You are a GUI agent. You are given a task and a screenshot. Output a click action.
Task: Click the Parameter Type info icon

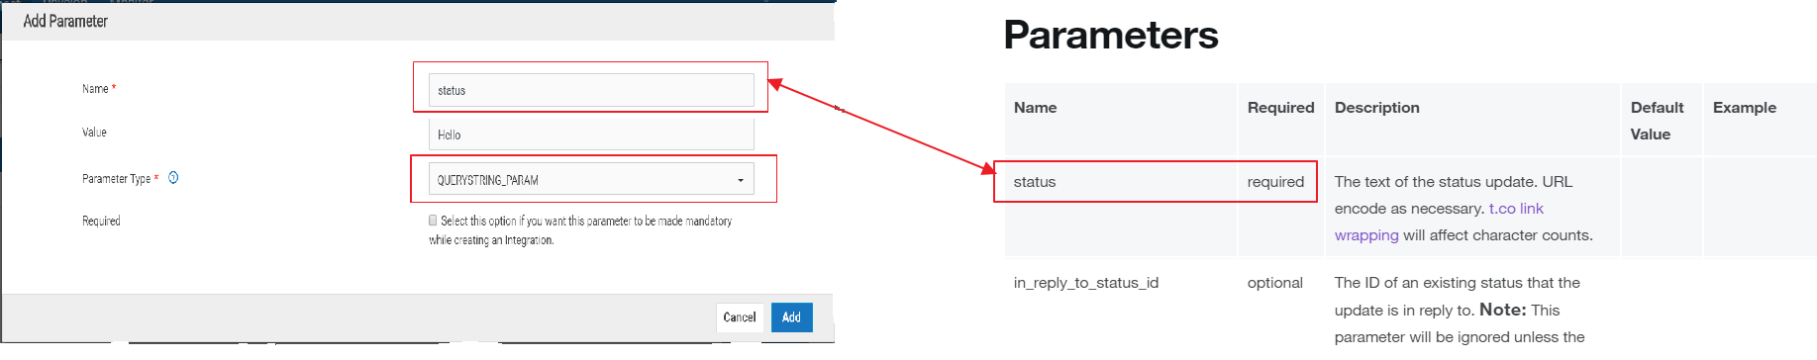(173, 178)
